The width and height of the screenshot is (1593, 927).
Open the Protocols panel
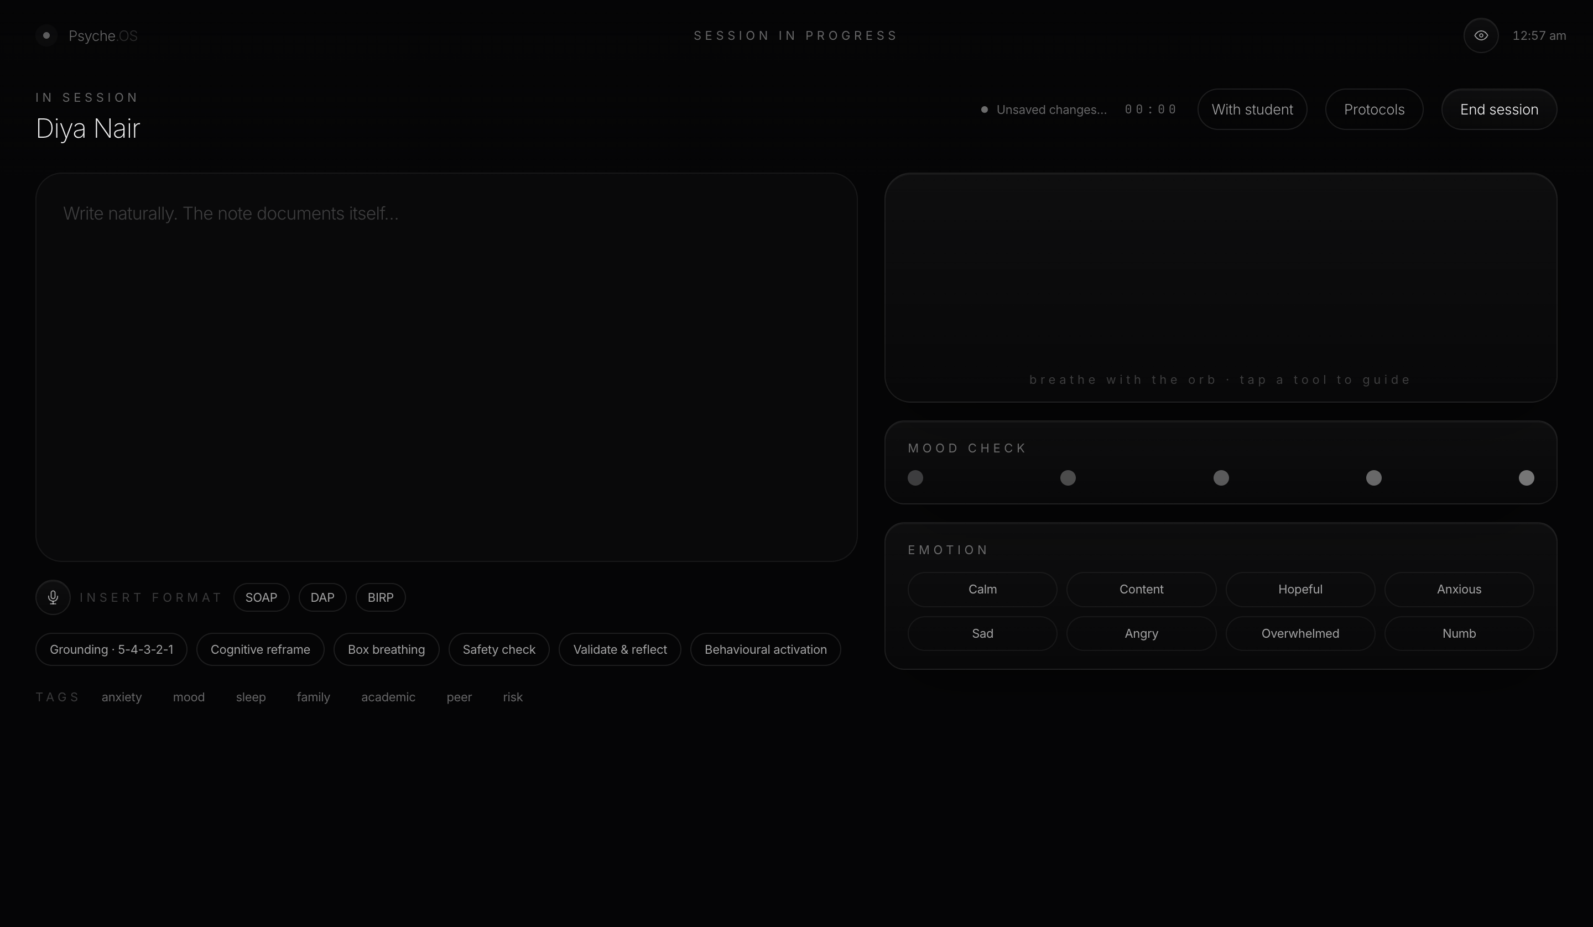coord(1373,110)
